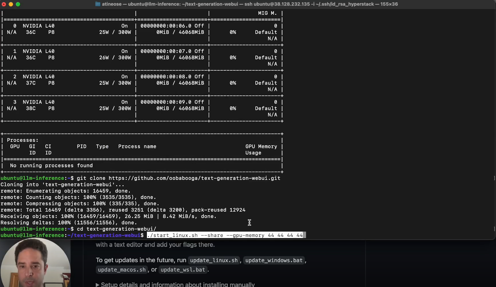Click the red close window button
The image size is (496, 287).
4,4
